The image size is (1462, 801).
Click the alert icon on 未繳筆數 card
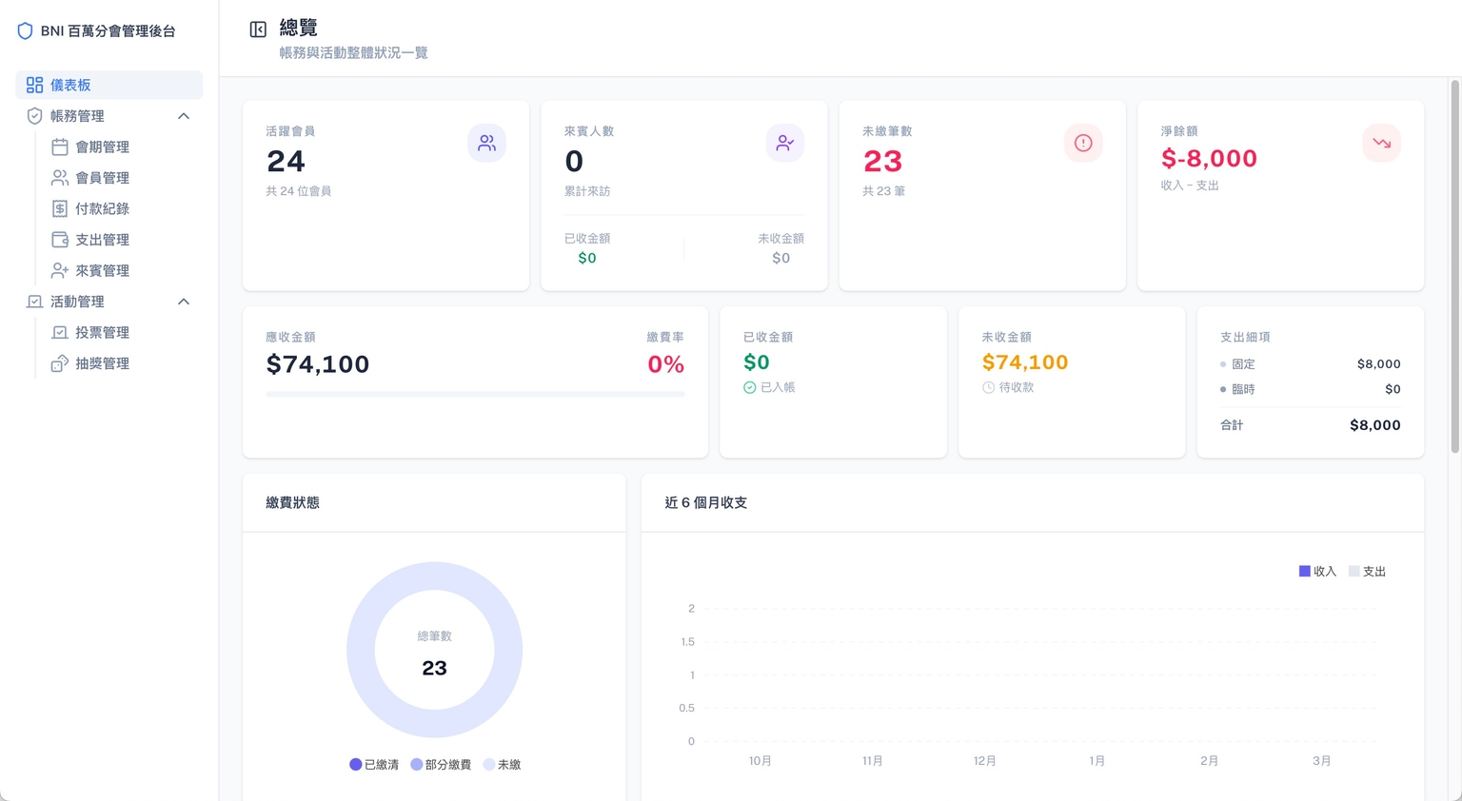[1082, 142]
